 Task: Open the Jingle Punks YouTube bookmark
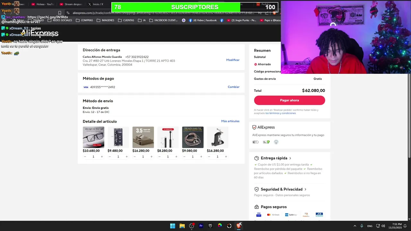point(241,20)
